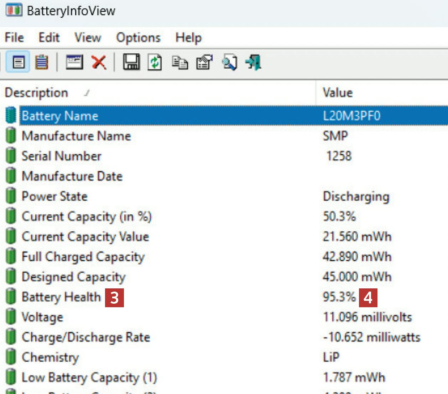Screen dimensions: 448x394
Task: Select the Power State row
Action: (54, 196)
